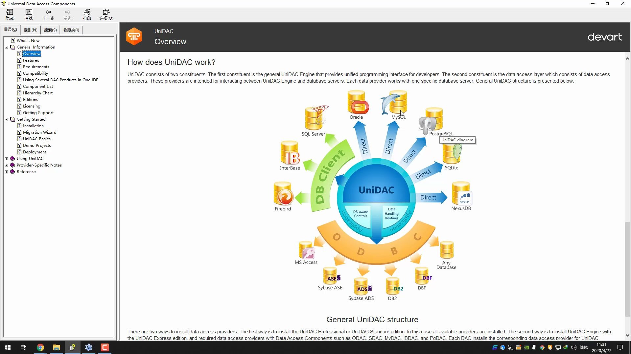
Task: Click the bookmarks/favorites icon
Action: (x=71, y=30)
